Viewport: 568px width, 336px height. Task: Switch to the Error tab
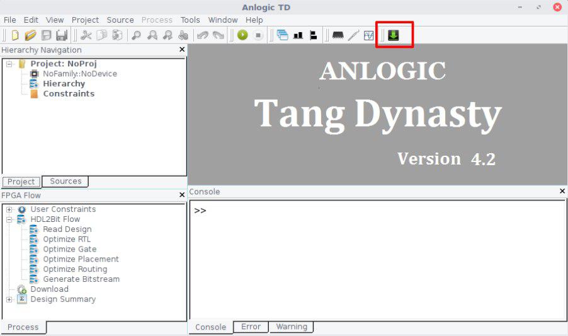pyautogui.click(x=251, y=327)
